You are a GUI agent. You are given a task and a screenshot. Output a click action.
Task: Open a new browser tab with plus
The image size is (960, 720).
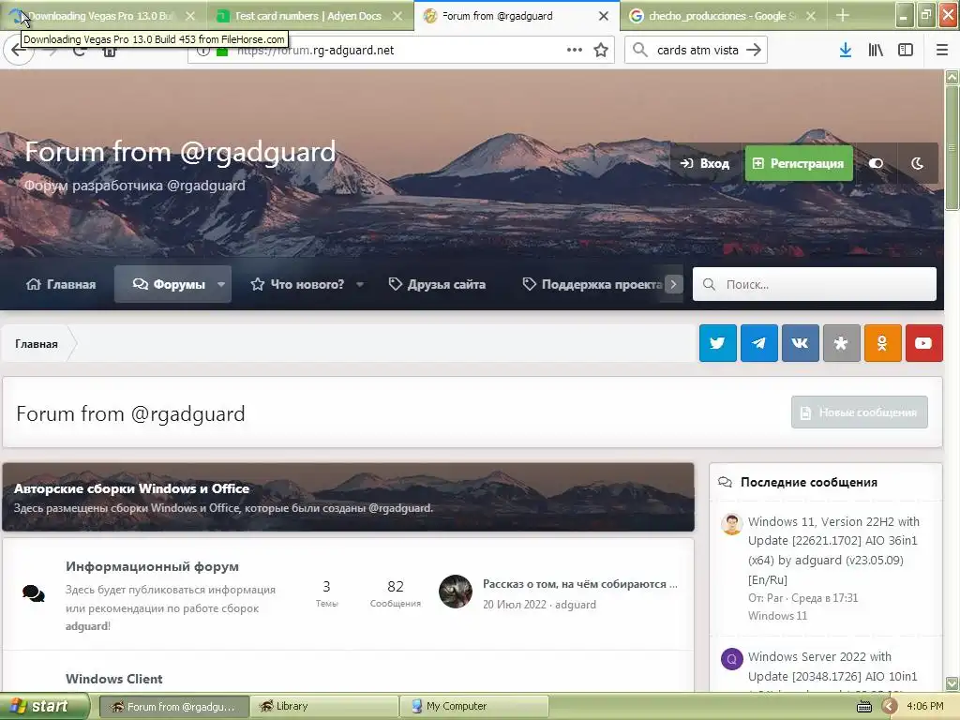click(843, 15)
